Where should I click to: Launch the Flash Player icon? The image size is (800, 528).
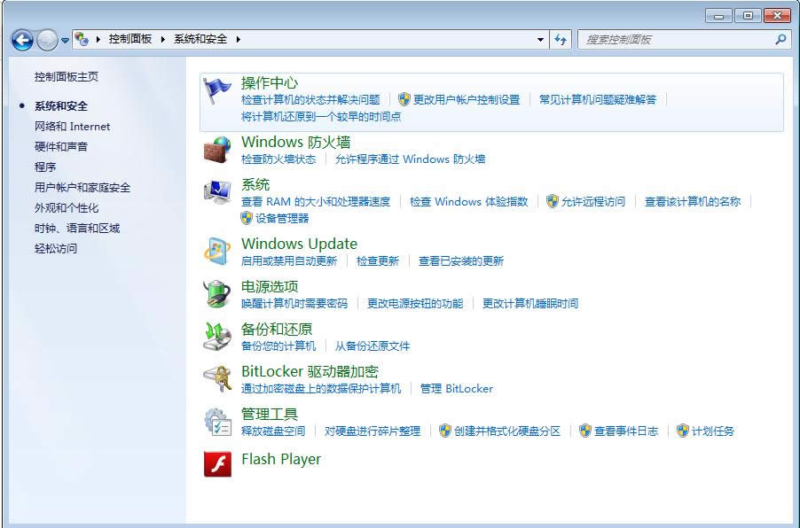click(217, 463)
